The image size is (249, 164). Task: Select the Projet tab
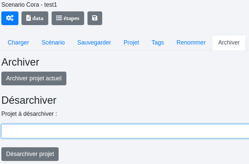131,43
